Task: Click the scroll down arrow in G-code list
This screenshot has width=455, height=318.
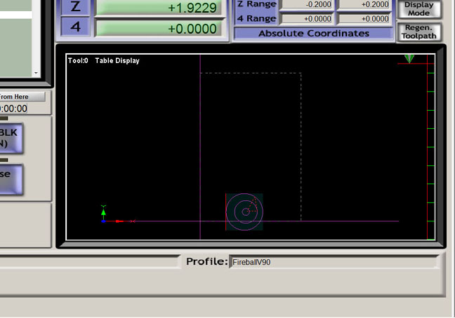Action: 36,73
